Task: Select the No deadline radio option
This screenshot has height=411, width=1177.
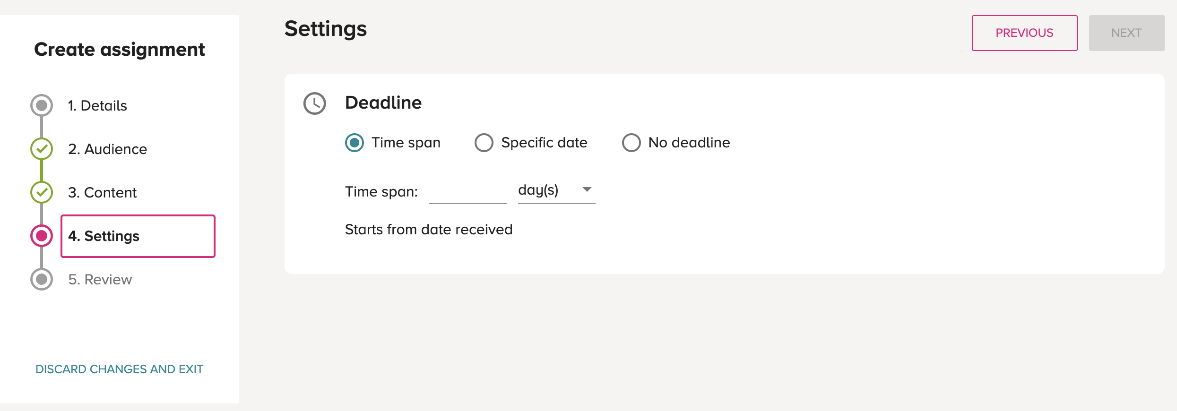Action: (632, 143)
